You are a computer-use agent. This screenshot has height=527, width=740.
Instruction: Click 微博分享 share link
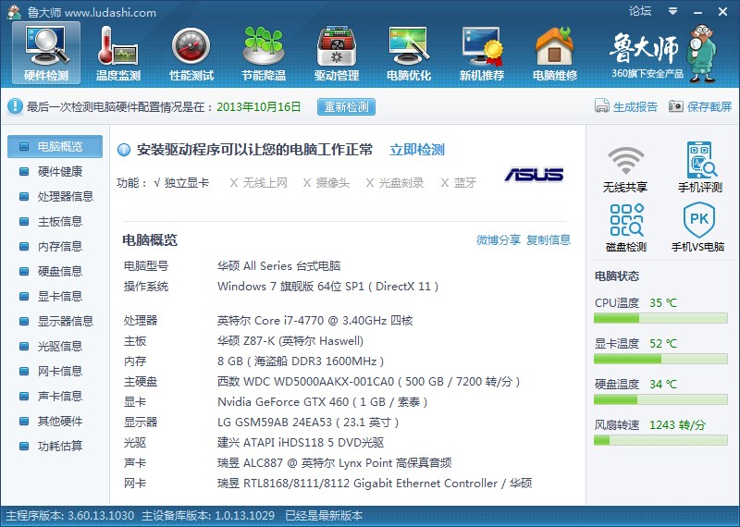(x=499, y=239)
